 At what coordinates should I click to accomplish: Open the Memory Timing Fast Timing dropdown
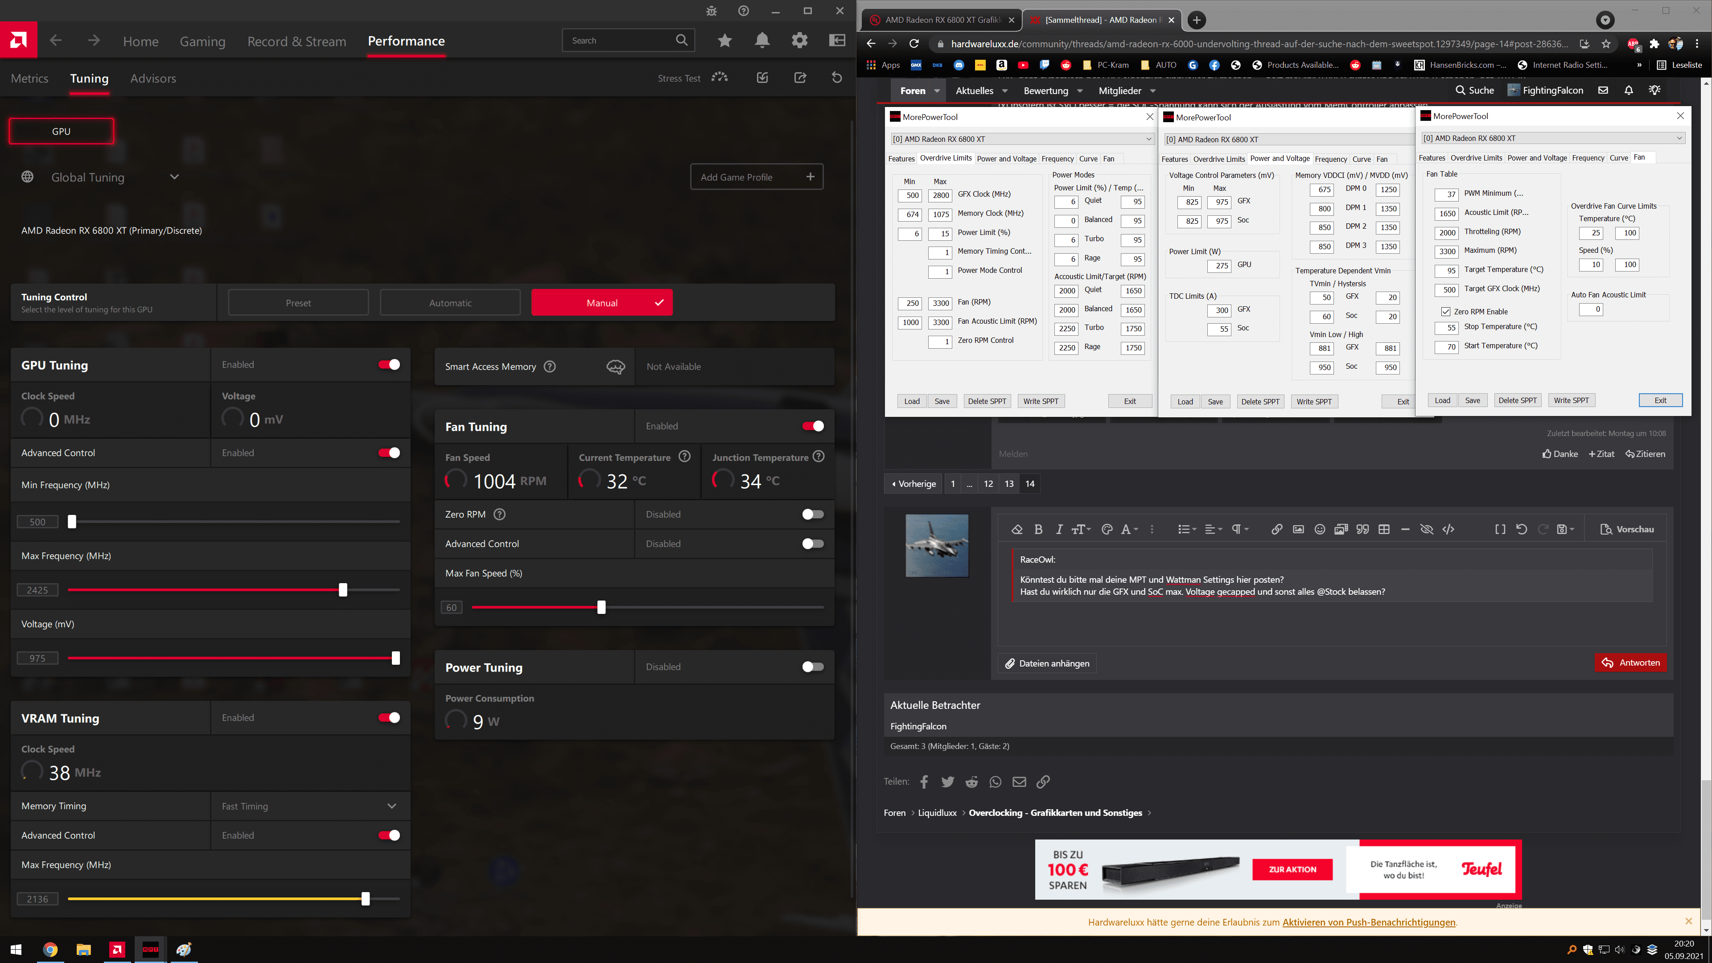pos(391,806)
